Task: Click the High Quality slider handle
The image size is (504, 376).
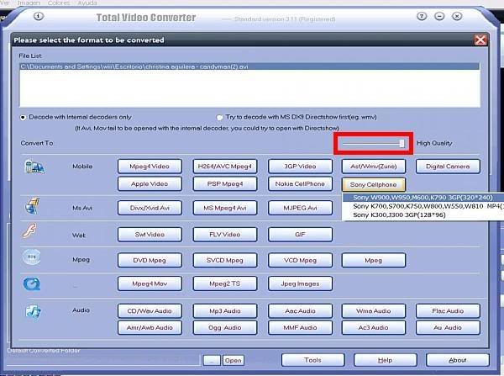Action: pyautogui.click(x=402, y=144)
